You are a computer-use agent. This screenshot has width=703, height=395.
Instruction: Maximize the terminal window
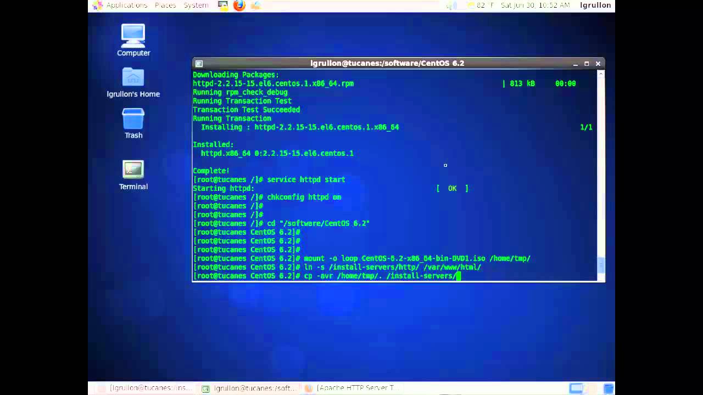click(x=587, y=64)
